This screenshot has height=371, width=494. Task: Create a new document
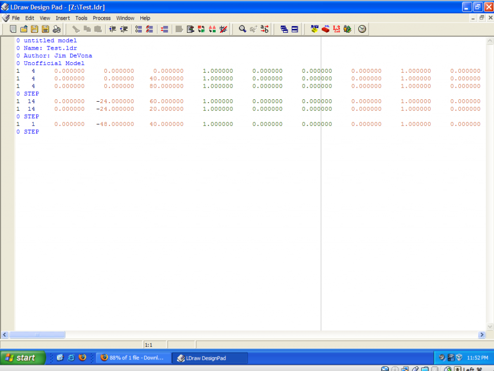[13, 29]
